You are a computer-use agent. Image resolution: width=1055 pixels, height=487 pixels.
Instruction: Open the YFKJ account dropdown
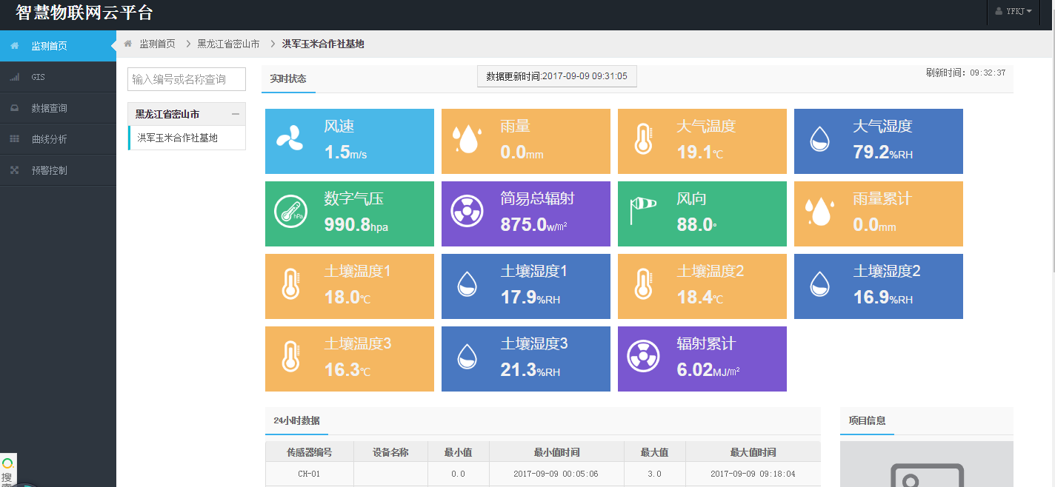tap(1014, 11)
